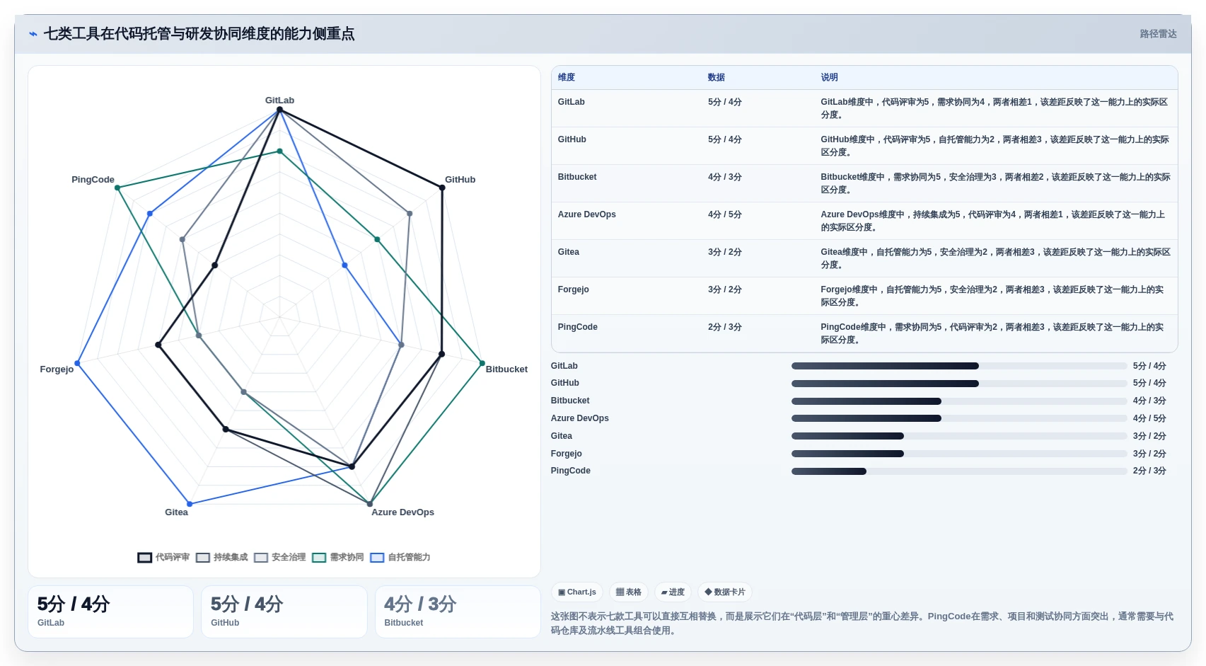The width and height of the screenshot is (1206, 666).
Task: Toggle the 持续集成 legend item
Action: pyautogui.click(x=222, y=558)
